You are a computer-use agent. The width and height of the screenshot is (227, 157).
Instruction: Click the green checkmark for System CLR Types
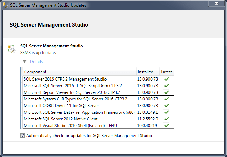coord(167,99)
